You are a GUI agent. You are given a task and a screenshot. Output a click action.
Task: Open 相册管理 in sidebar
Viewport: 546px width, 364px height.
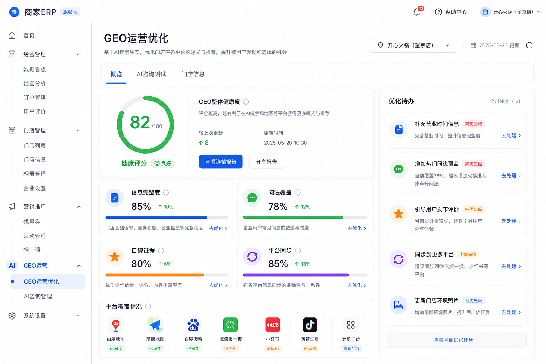pyautogui.click(x=35, y=174)
